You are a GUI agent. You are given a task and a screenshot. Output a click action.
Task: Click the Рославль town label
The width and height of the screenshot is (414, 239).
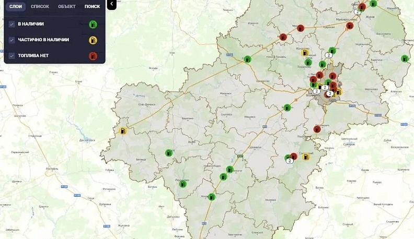pyautogui.click(x=52, y=169)
